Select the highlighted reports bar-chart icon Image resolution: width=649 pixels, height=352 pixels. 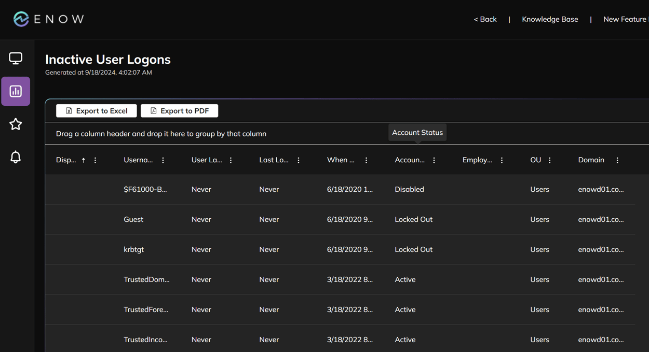pos(16,91)
